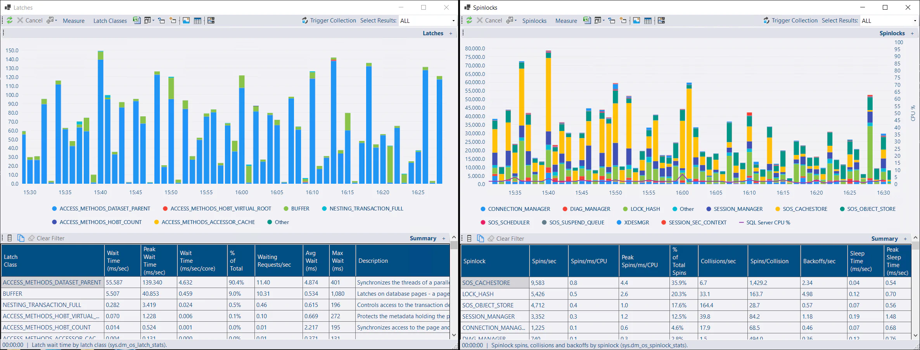The height and width of the screenshot is (350, 920).
Task: Click new window star icon in Spinlocks toolbar
Action: [x=623, y=21]
